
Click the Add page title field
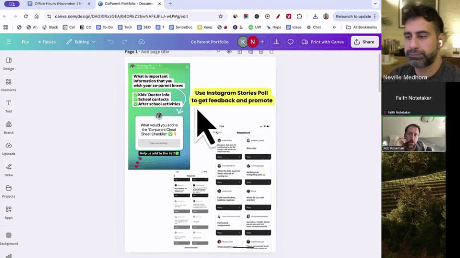coord(155,52)
